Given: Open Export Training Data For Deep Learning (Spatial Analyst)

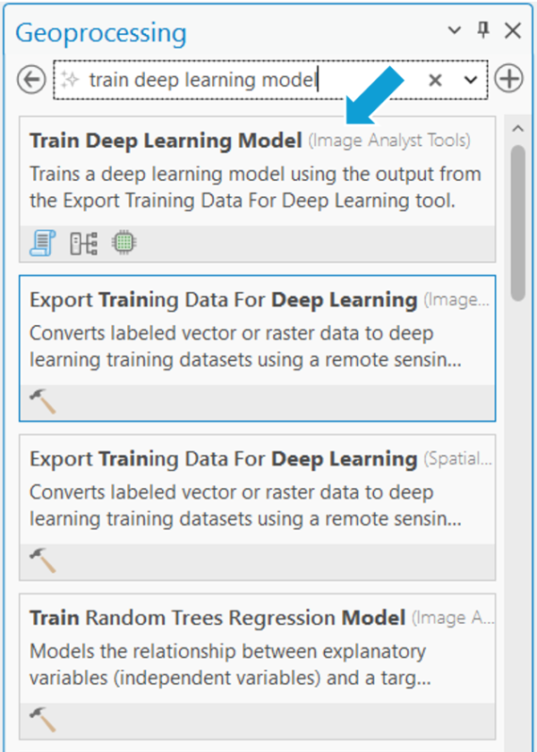Looking at the screenshot, I should 224,459.
